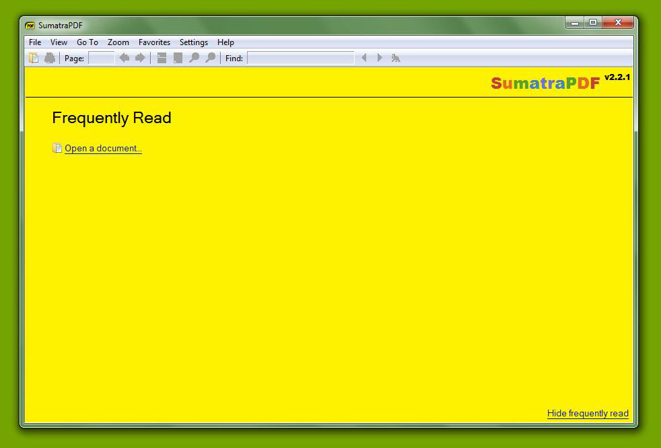Click Find previous arrow icon

(364, 58)
